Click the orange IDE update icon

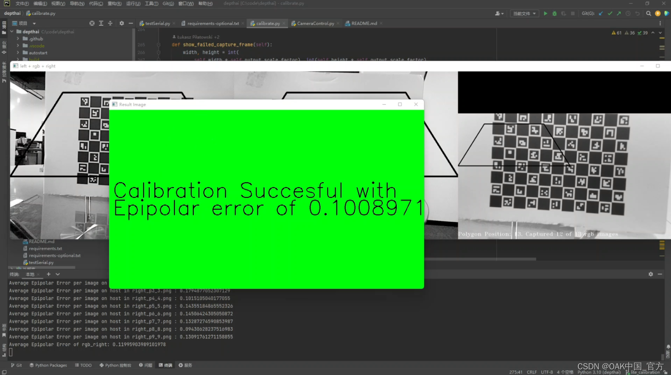[x=657, y=14]
